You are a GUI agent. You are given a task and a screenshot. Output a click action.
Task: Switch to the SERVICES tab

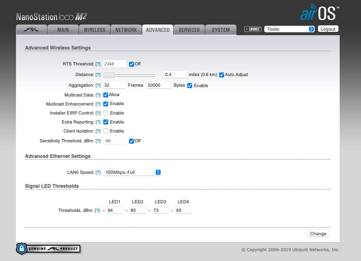pyautogui.click(x=189, y=30)
